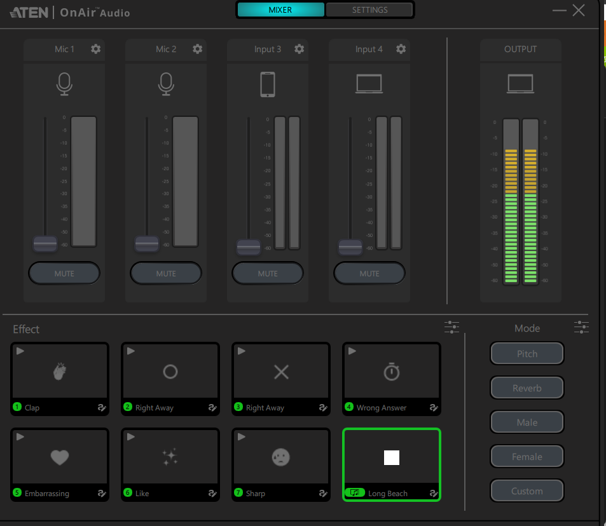Play the pad 3 Right Away effect

point(242,351)
